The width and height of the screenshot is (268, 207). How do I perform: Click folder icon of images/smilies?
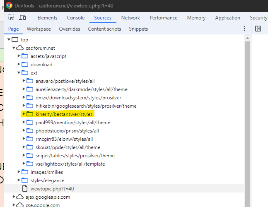(x=25, y=172)
